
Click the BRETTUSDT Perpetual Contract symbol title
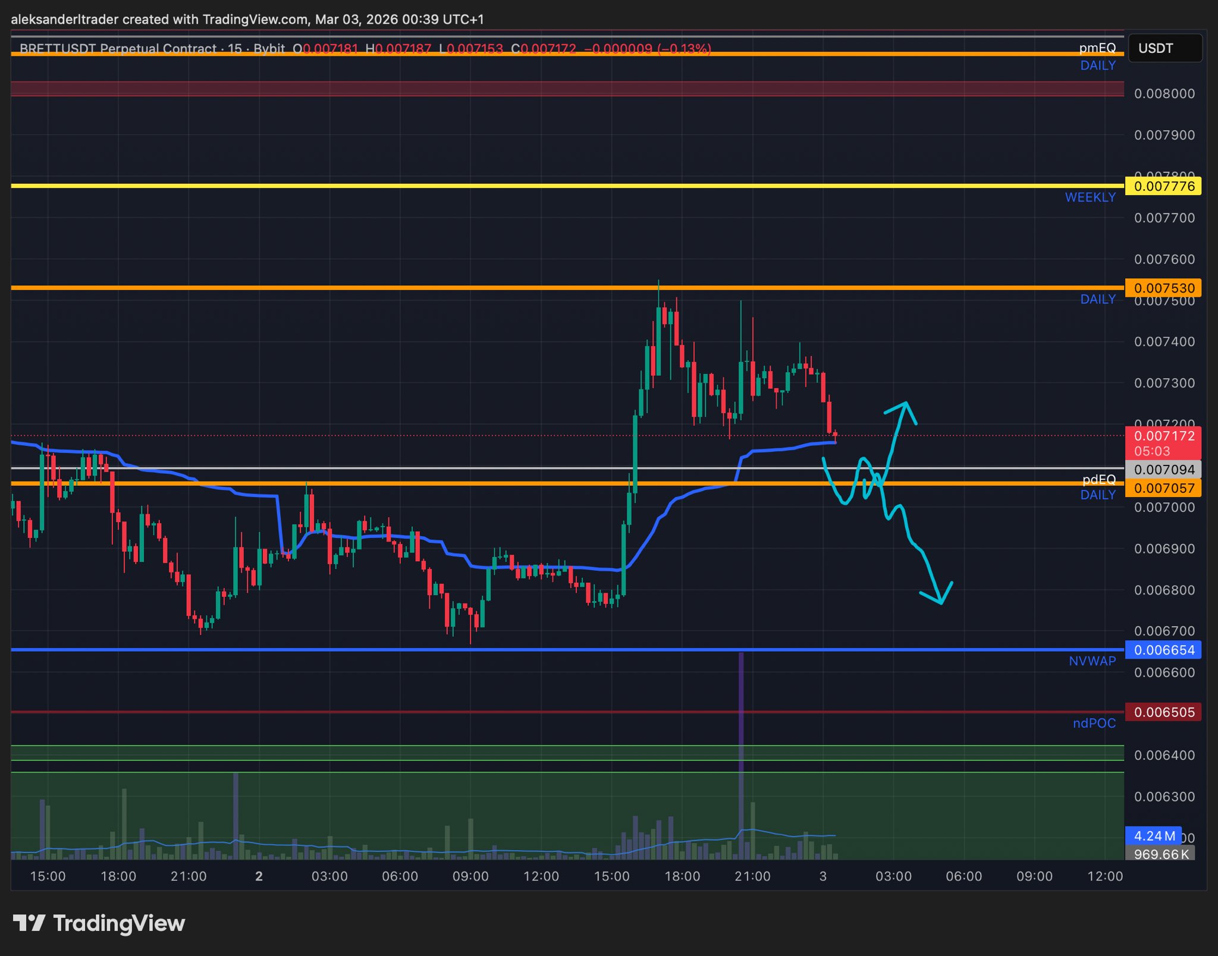118,49
